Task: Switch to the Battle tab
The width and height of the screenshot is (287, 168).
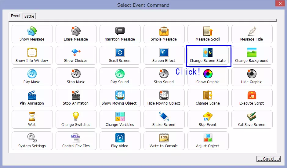Action: (x=29, y=16)
